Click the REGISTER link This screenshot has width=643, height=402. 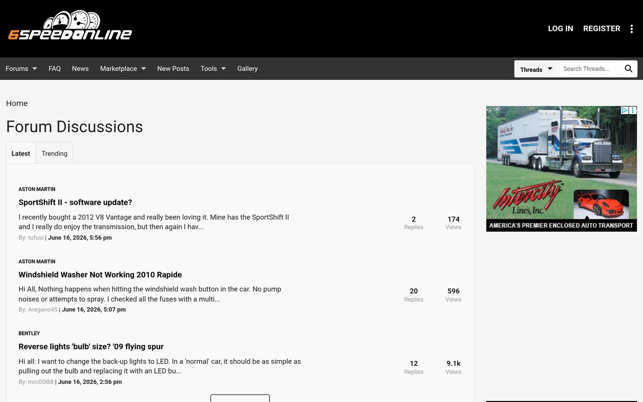pos(602,28)
